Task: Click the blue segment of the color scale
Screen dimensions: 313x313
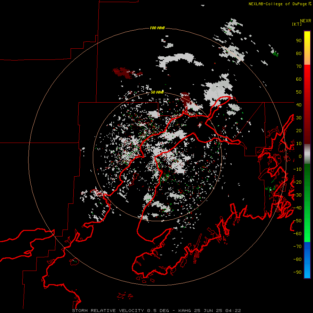Action: (x=307, y=259)
